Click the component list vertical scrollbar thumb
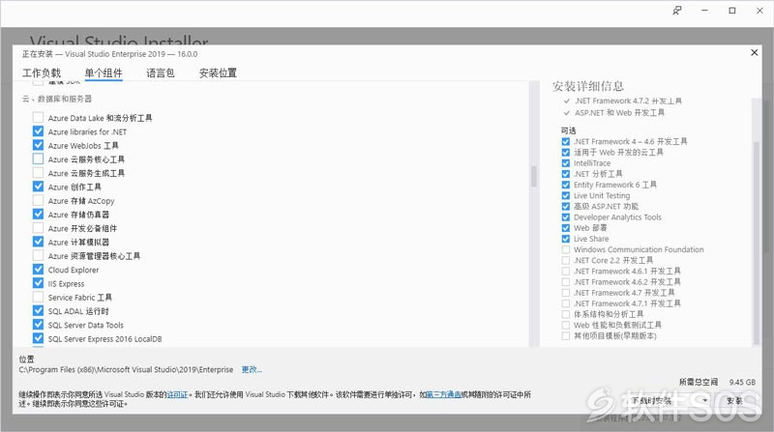Screen dimensions: 774x432 click(534, 176)
